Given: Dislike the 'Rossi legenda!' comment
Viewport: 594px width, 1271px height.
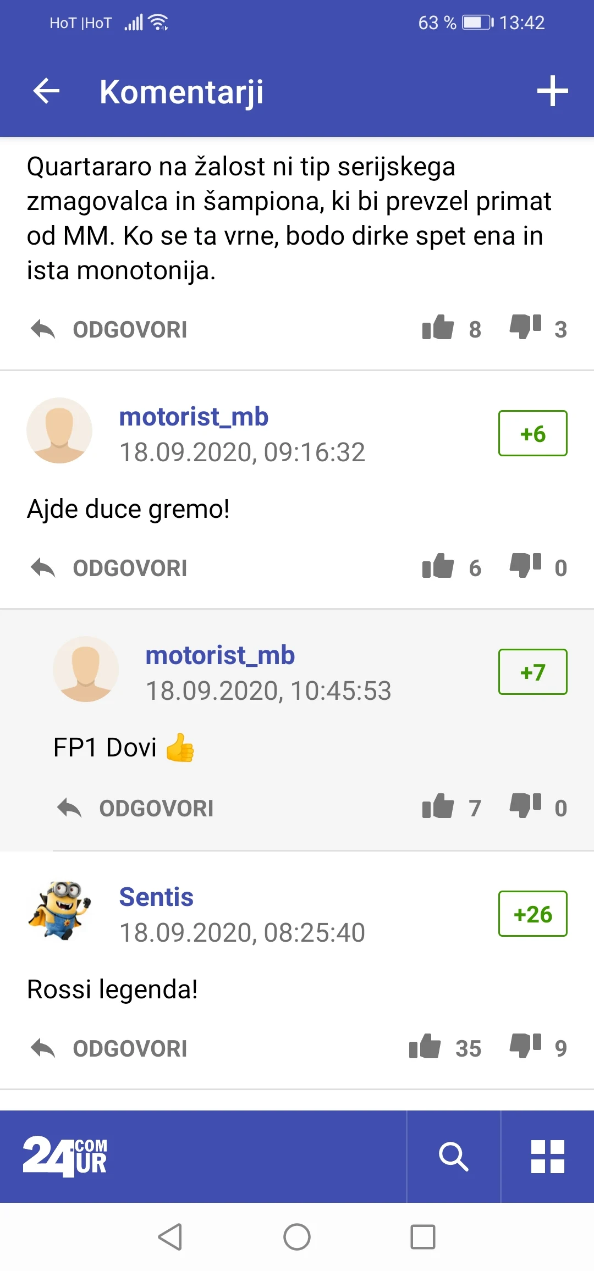Looking at the screenshot, I should [525, 1046].
